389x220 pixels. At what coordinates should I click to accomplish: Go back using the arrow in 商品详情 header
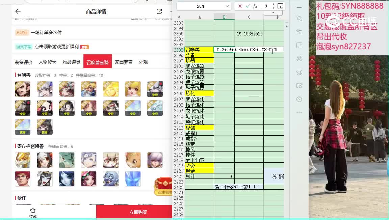click(18, 11)
